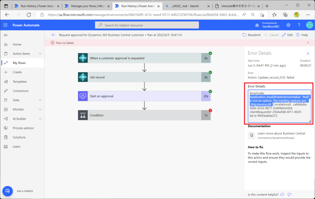
Task: Expand the Condition step
Action: [x=144, y=115]
